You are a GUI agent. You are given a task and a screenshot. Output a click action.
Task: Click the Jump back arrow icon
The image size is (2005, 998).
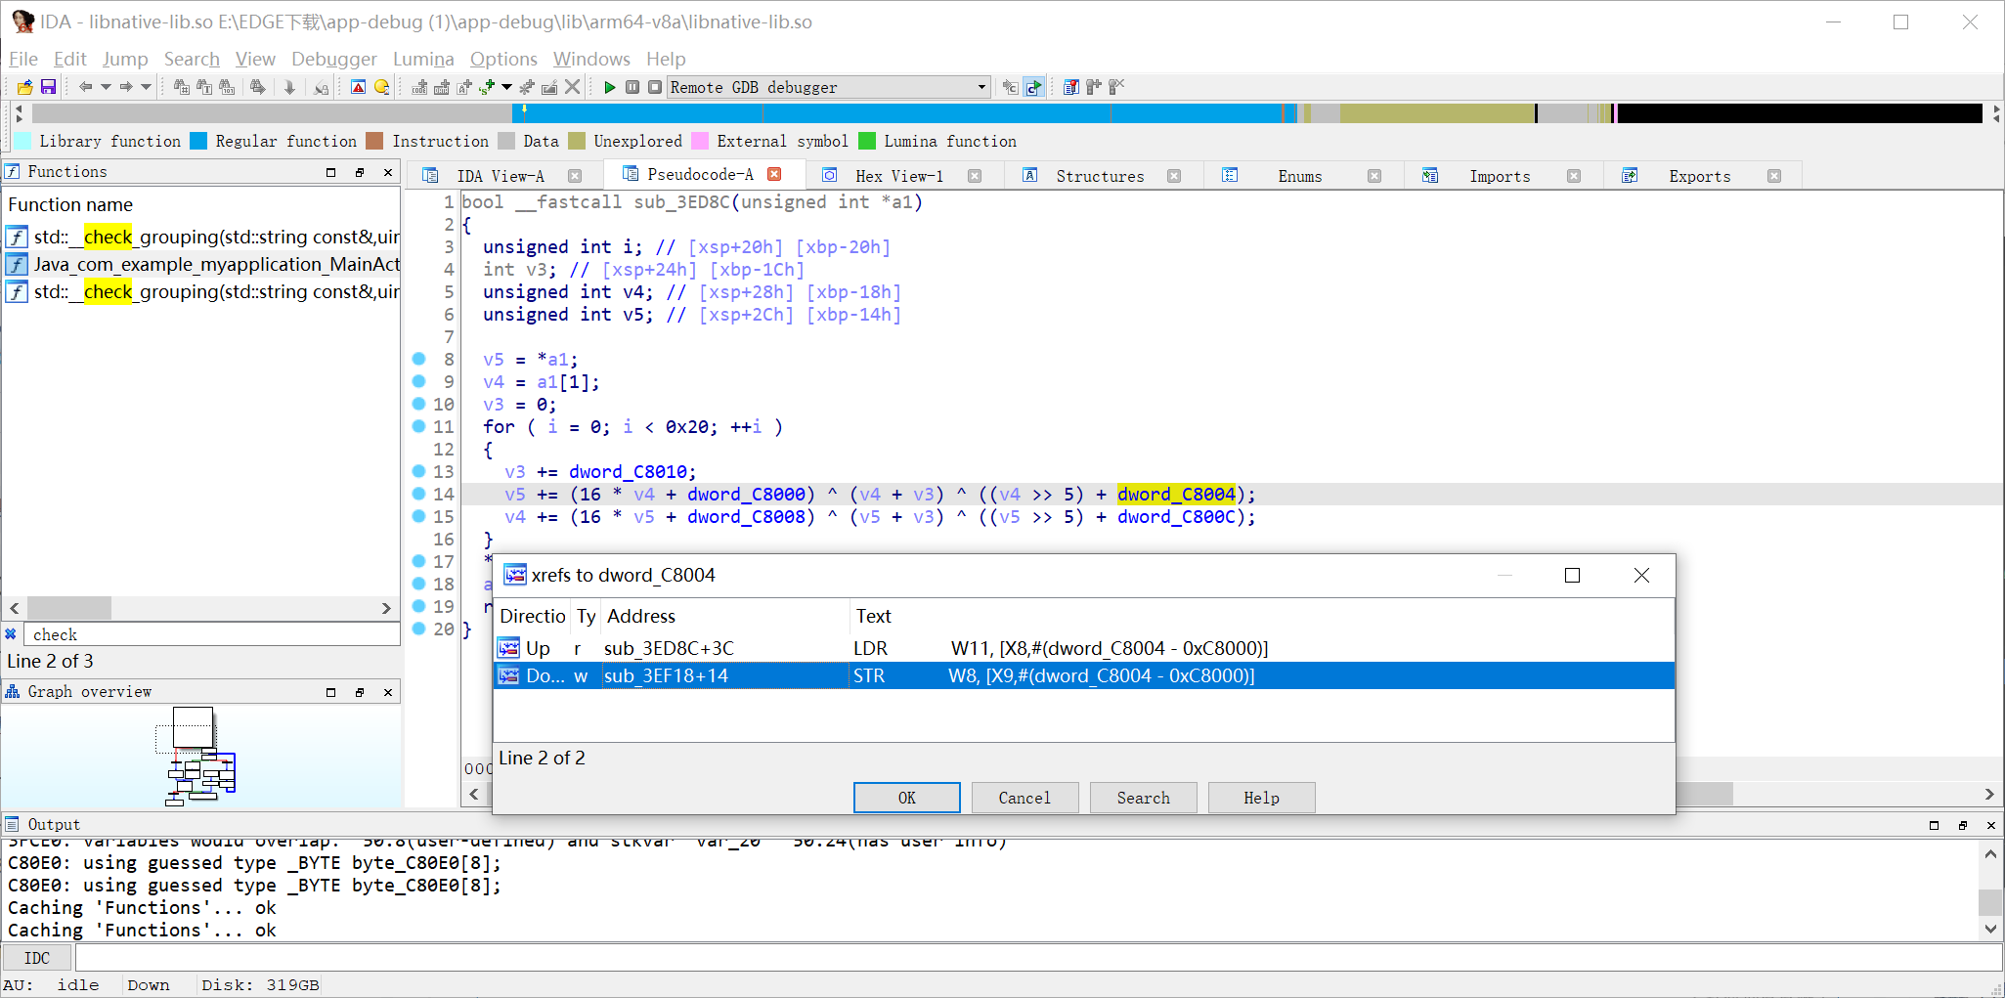[x=85, y=87]
